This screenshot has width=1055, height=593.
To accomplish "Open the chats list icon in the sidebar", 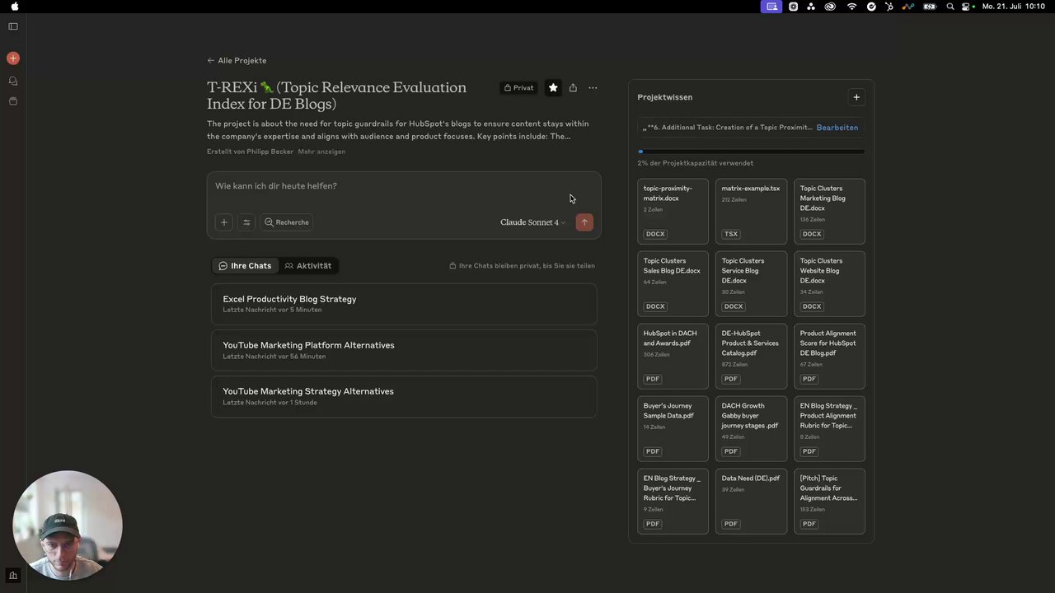I will [13, 81].
